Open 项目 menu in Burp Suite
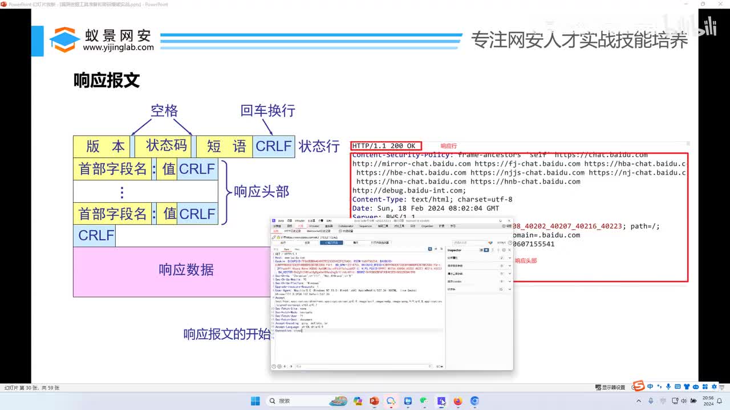 click(x=290, y=220)
